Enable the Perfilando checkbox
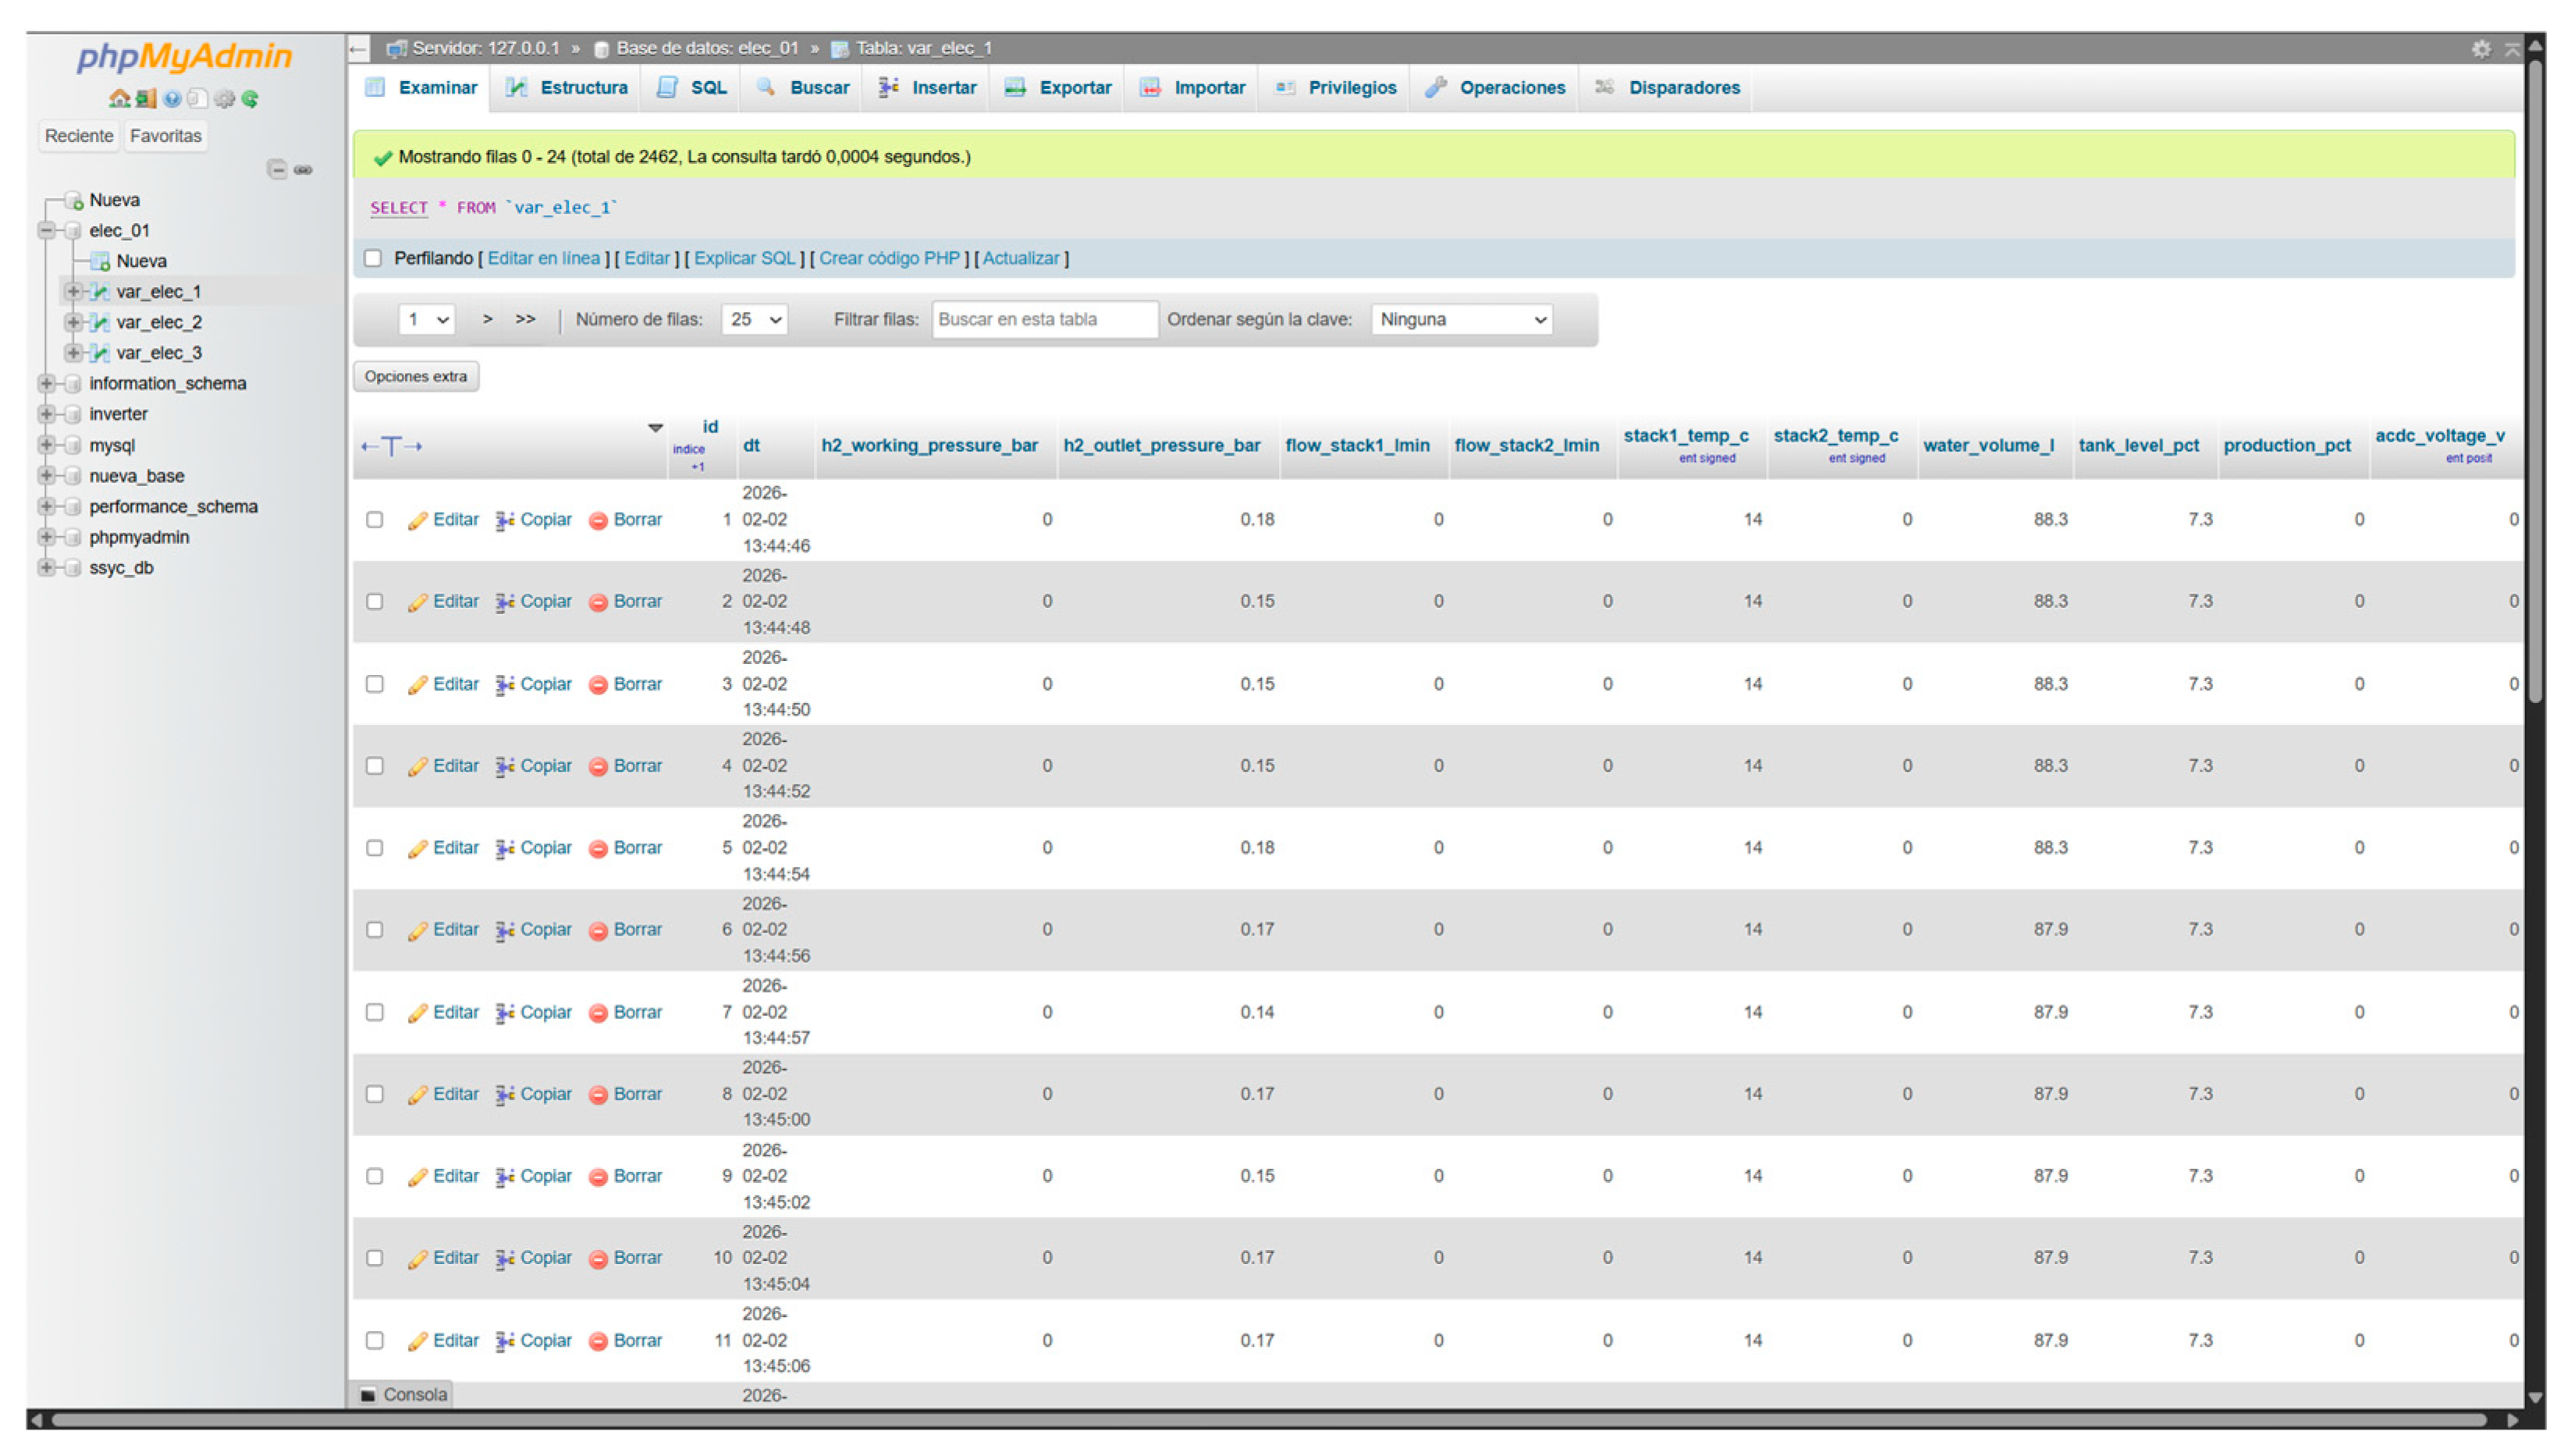 click(373, 258)
